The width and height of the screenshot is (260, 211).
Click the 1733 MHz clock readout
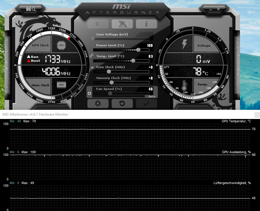coord(57,59)
